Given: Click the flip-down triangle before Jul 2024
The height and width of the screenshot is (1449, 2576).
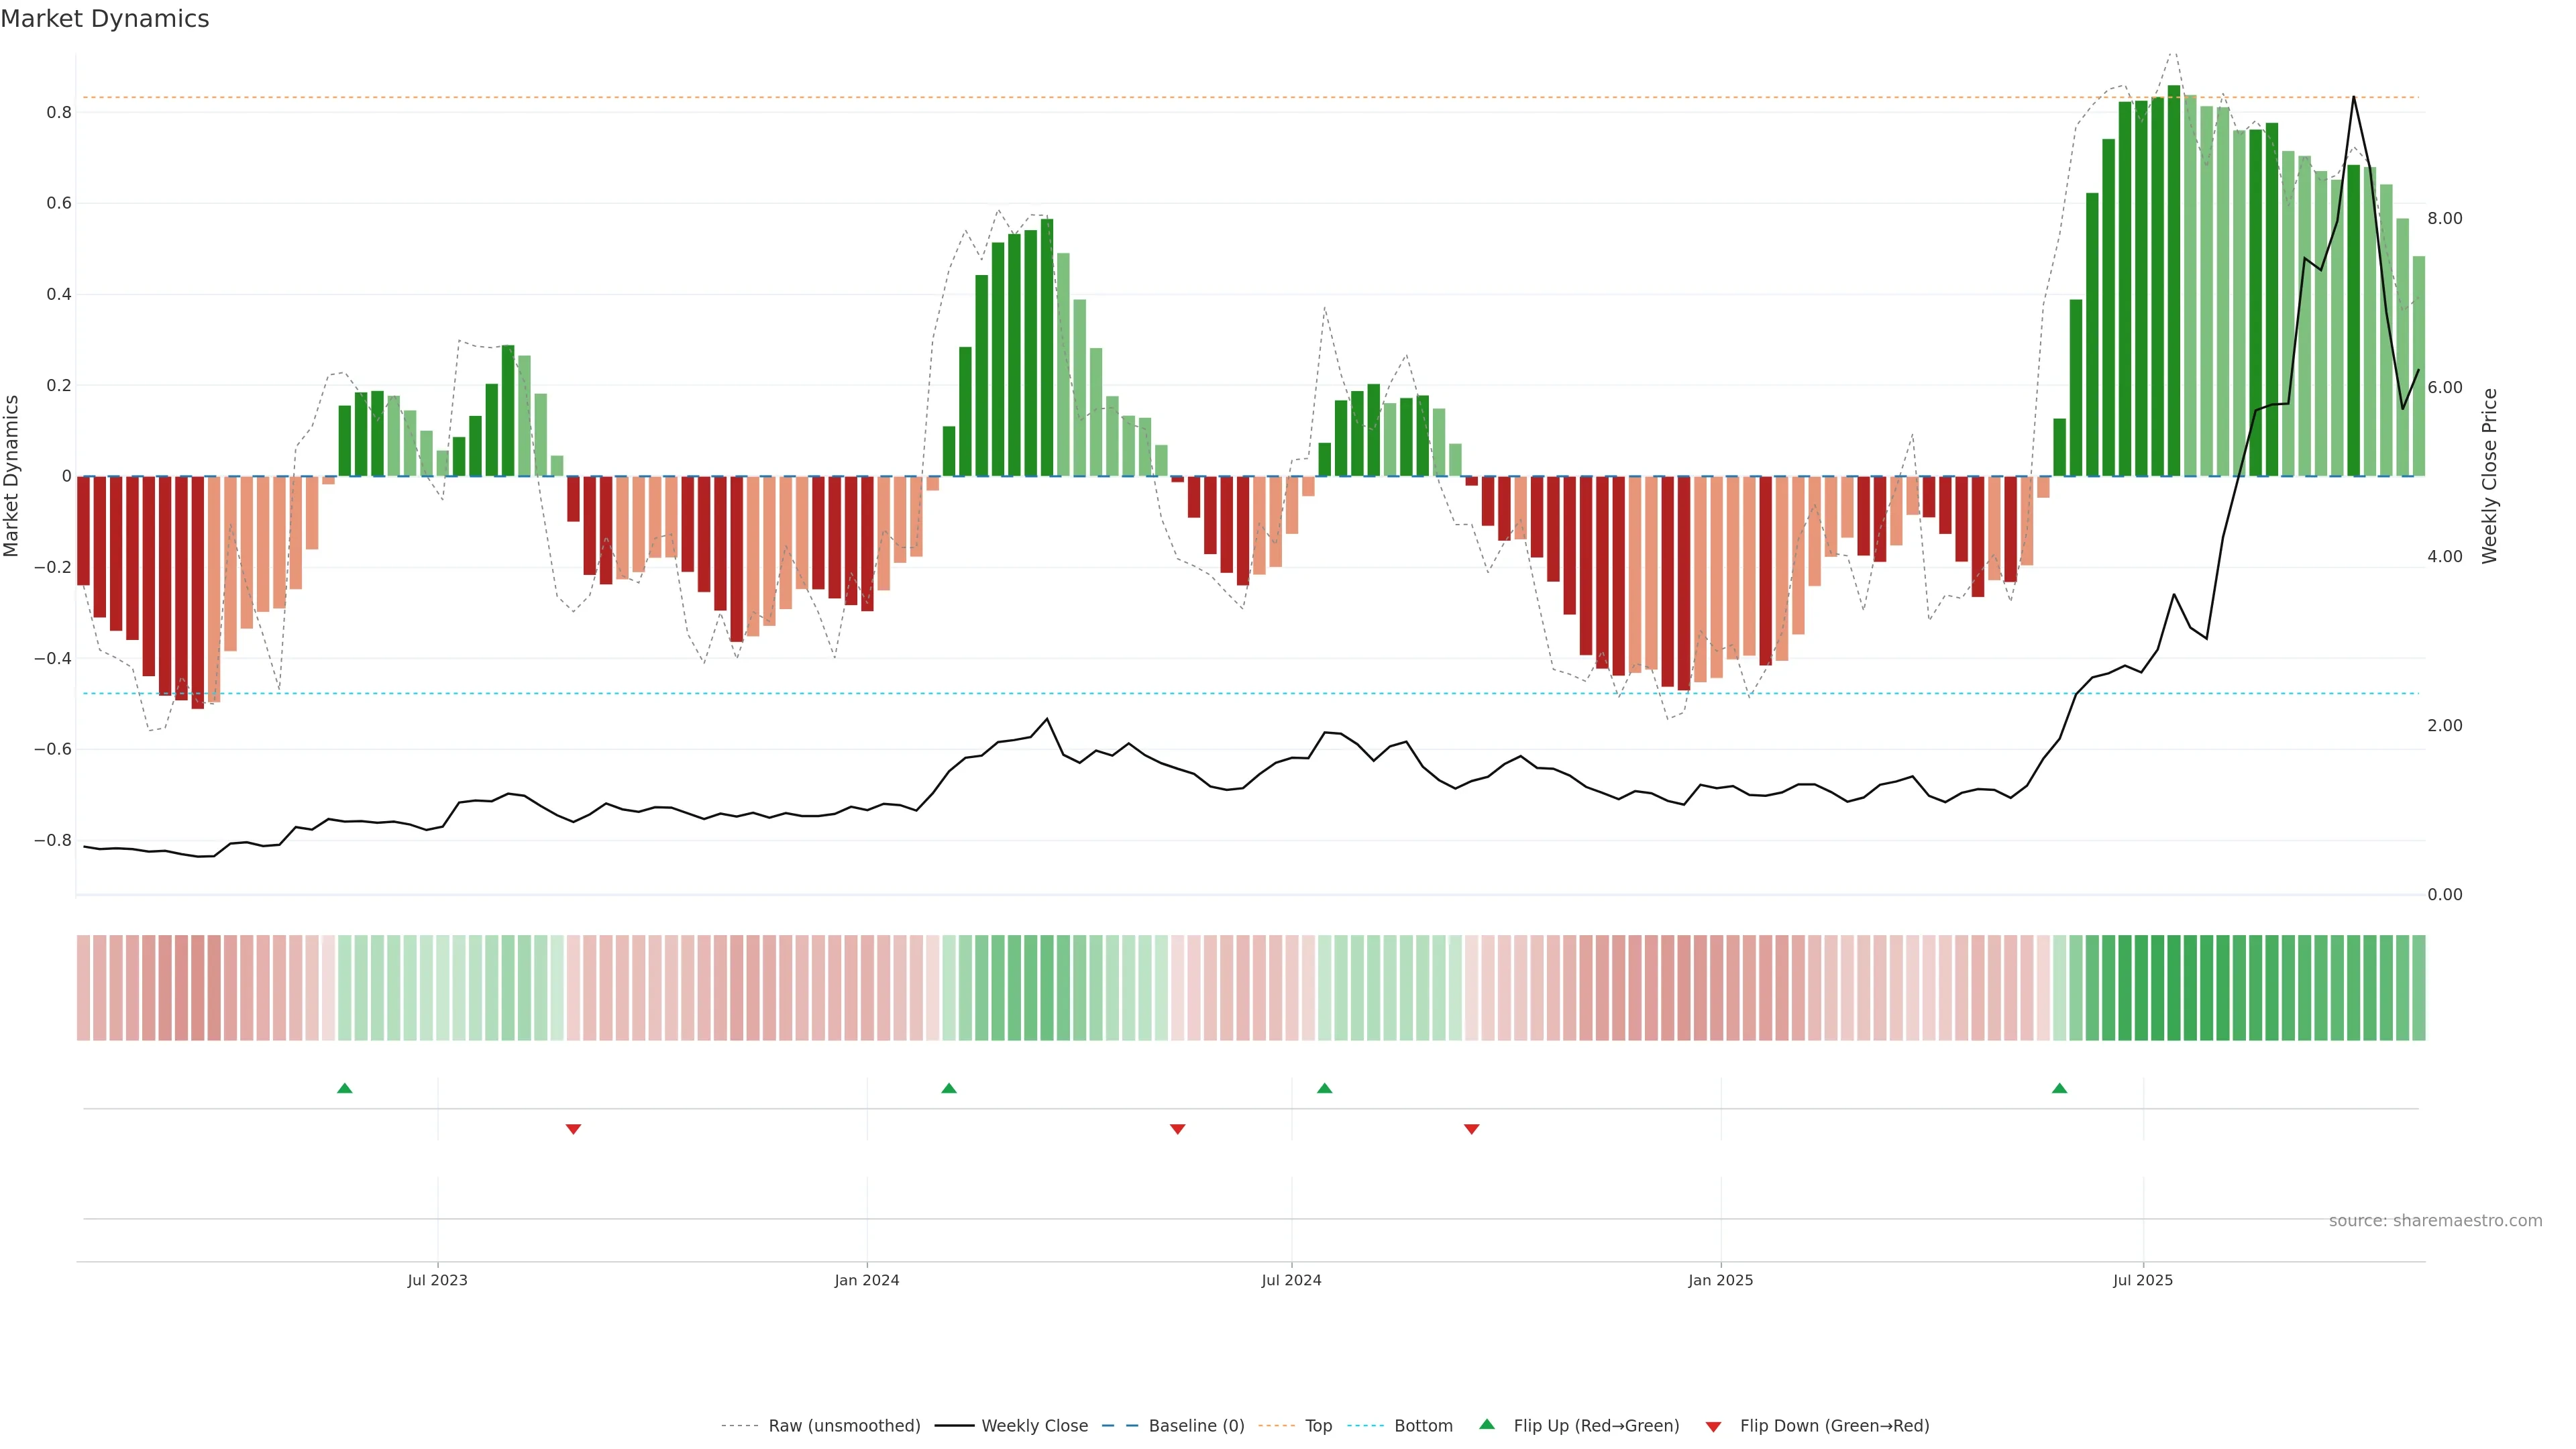Looking at the screenshot, I should point(1177,1129).
